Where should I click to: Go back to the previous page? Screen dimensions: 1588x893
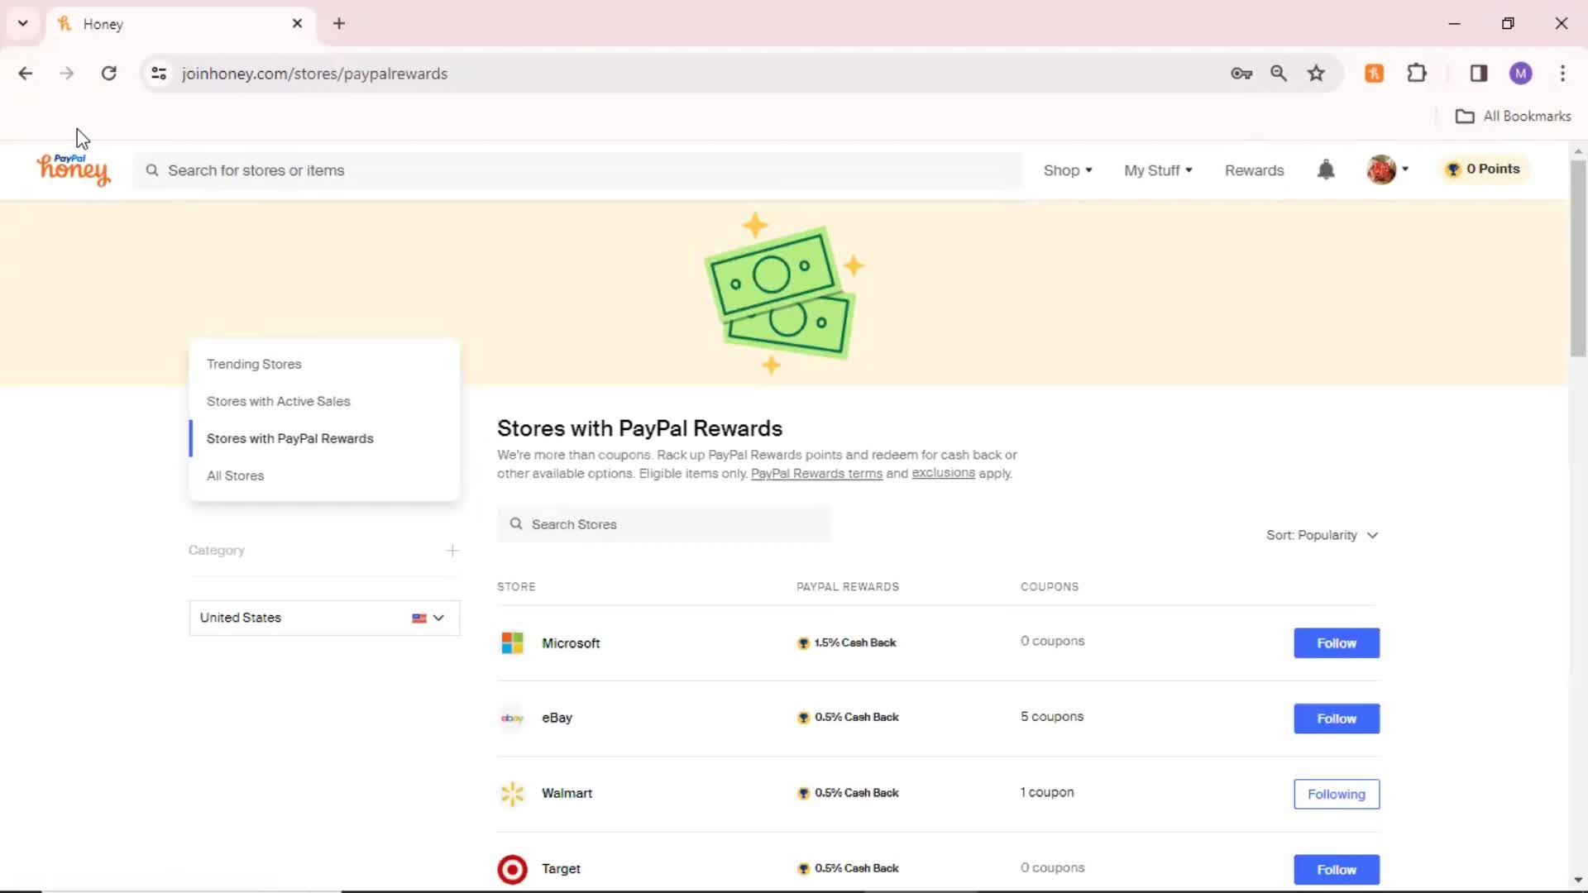tap(26, 73)
